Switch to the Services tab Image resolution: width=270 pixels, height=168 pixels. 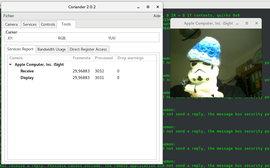30,24
